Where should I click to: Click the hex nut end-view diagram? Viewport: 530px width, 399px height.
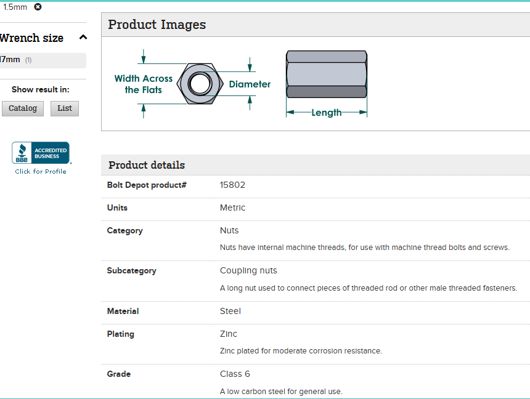click(198, 83)
